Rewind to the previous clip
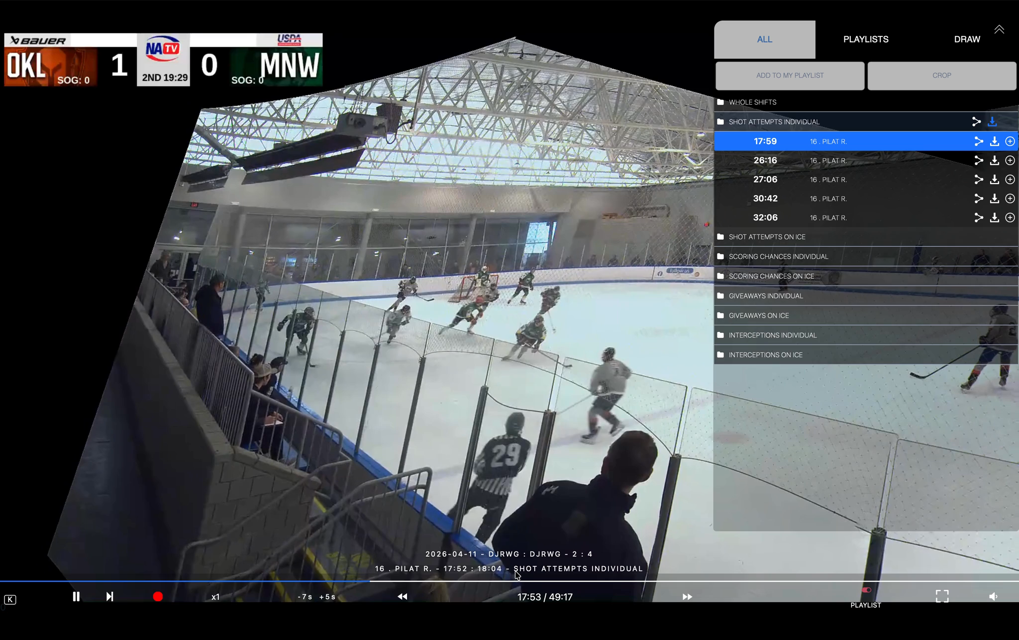 pos(403,596)
